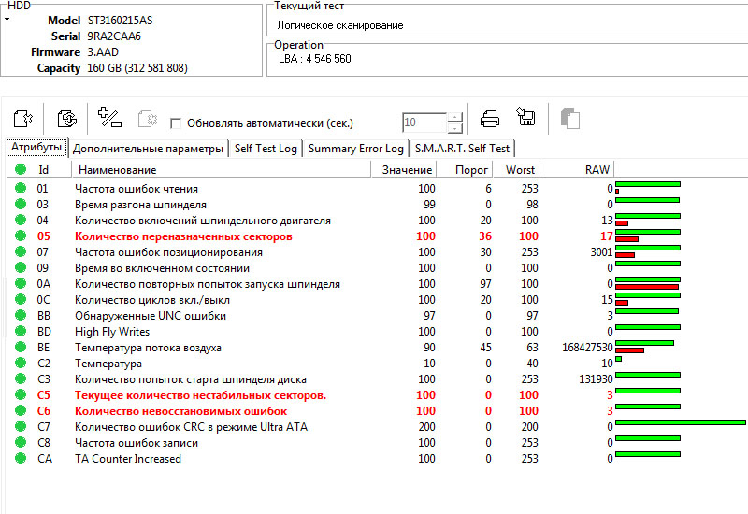748x514 pixels.
Task: Click the green status dot of row BB
Action: (20, 315)
